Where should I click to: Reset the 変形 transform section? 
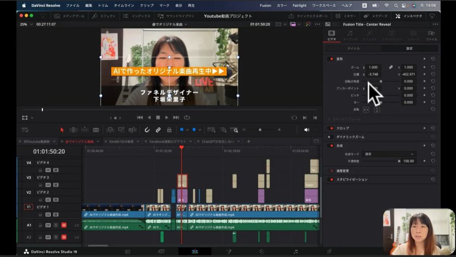click(433, 59)
